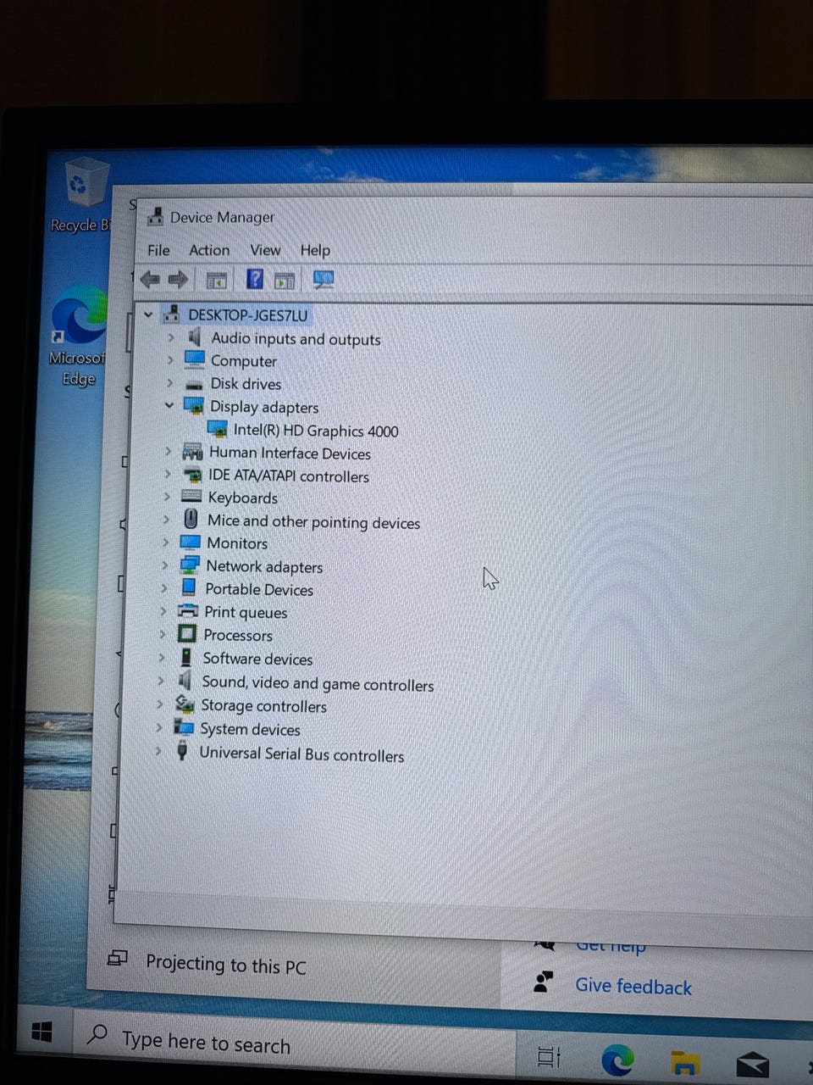The image size is (813, 1085).
Task: Open the Action menu
Action: (x=209, y=250)
